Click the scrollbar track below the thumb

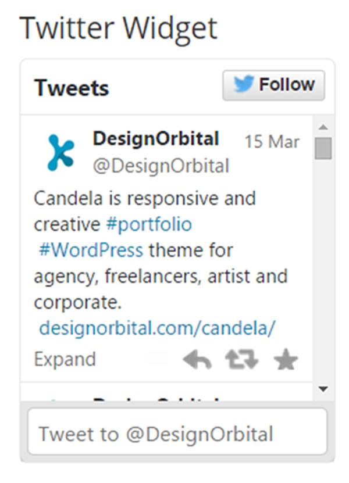coord(323,271)
